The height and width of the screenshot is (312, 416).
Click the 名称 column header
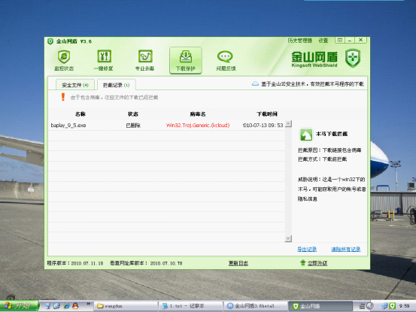point(80,114)
